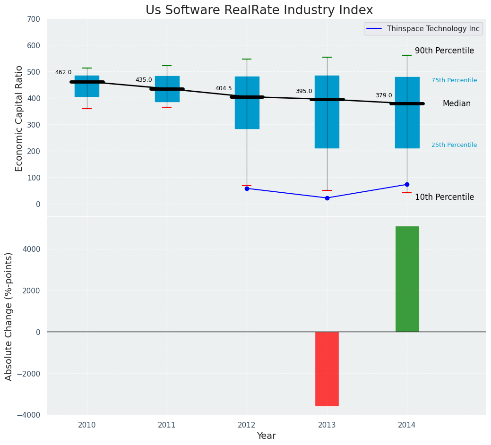Click the 435.0 median label for 2011
491x445 pixels.
pos(144,80)
